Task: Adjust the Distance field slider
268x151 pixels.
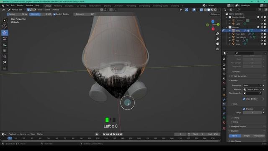Action: pyautogui.click(x=84, y=14)
